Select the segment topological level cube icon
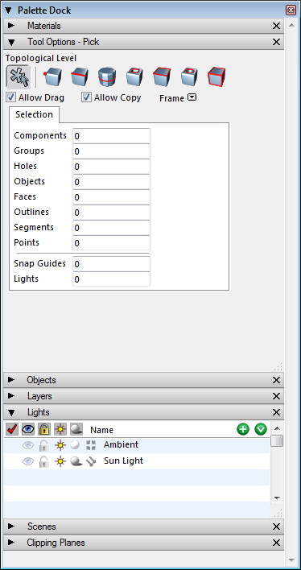Viewport: 301px width, 570px height. tap(80, 76)
